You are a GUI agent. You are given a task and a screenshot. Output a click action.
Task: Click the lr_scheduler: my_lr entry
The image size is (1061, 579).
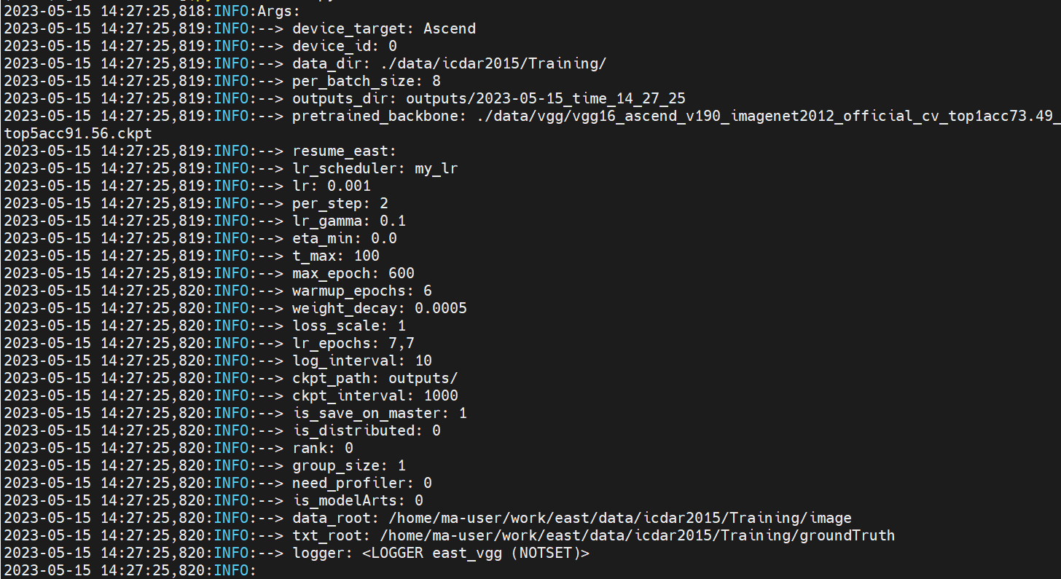click(375, 169)
